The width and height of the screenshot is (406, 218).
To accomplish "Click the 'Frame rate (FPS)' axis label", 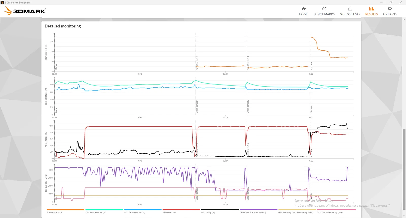I will pyautogui.click(x=46, y=52).
